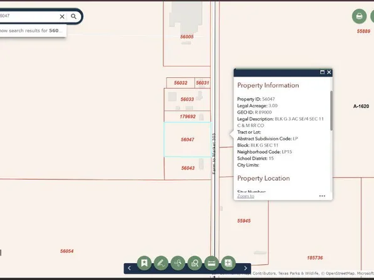Click the popup vertical scrollbar

[x=331, y=110]
